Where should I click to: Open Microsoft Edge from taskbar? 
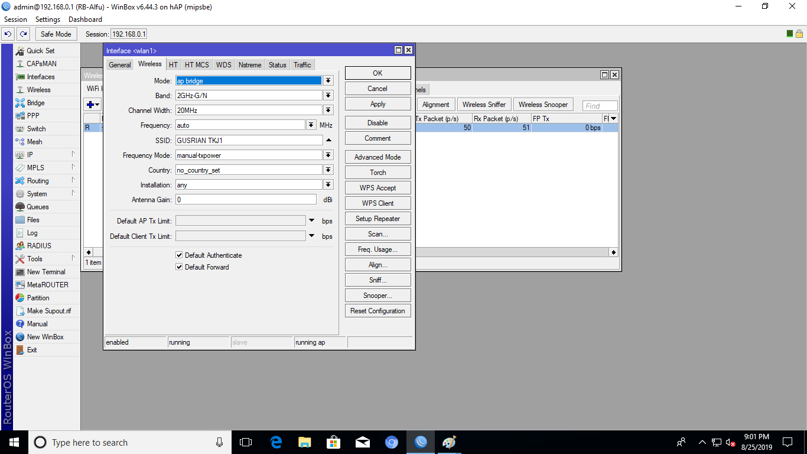(x=276, y=442)
